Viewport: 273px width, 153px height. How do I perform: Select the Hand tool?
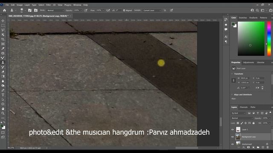click(x=3, y=109)
